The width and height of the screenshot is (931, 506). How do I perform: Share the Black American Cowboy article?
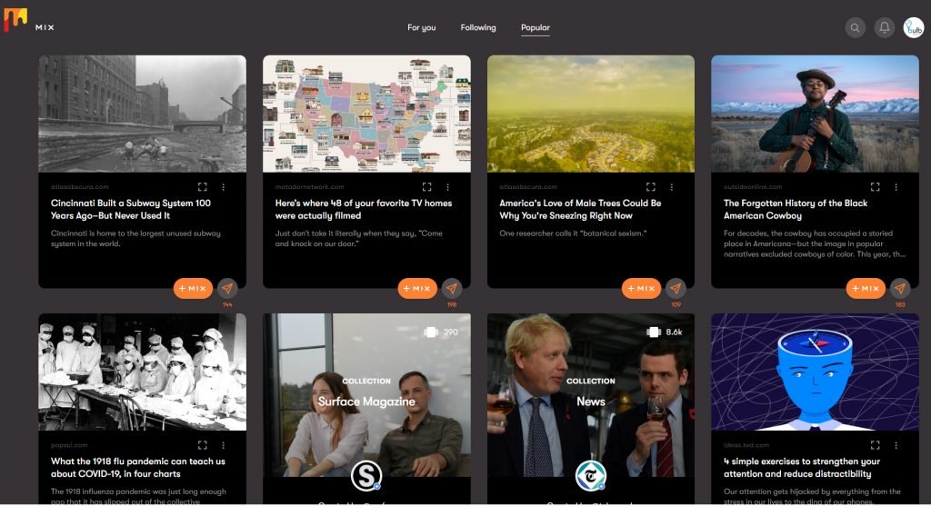click(900, 288)
